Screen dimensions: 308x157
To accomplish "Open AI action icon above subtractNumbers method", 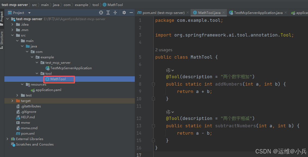I will 170,112.
